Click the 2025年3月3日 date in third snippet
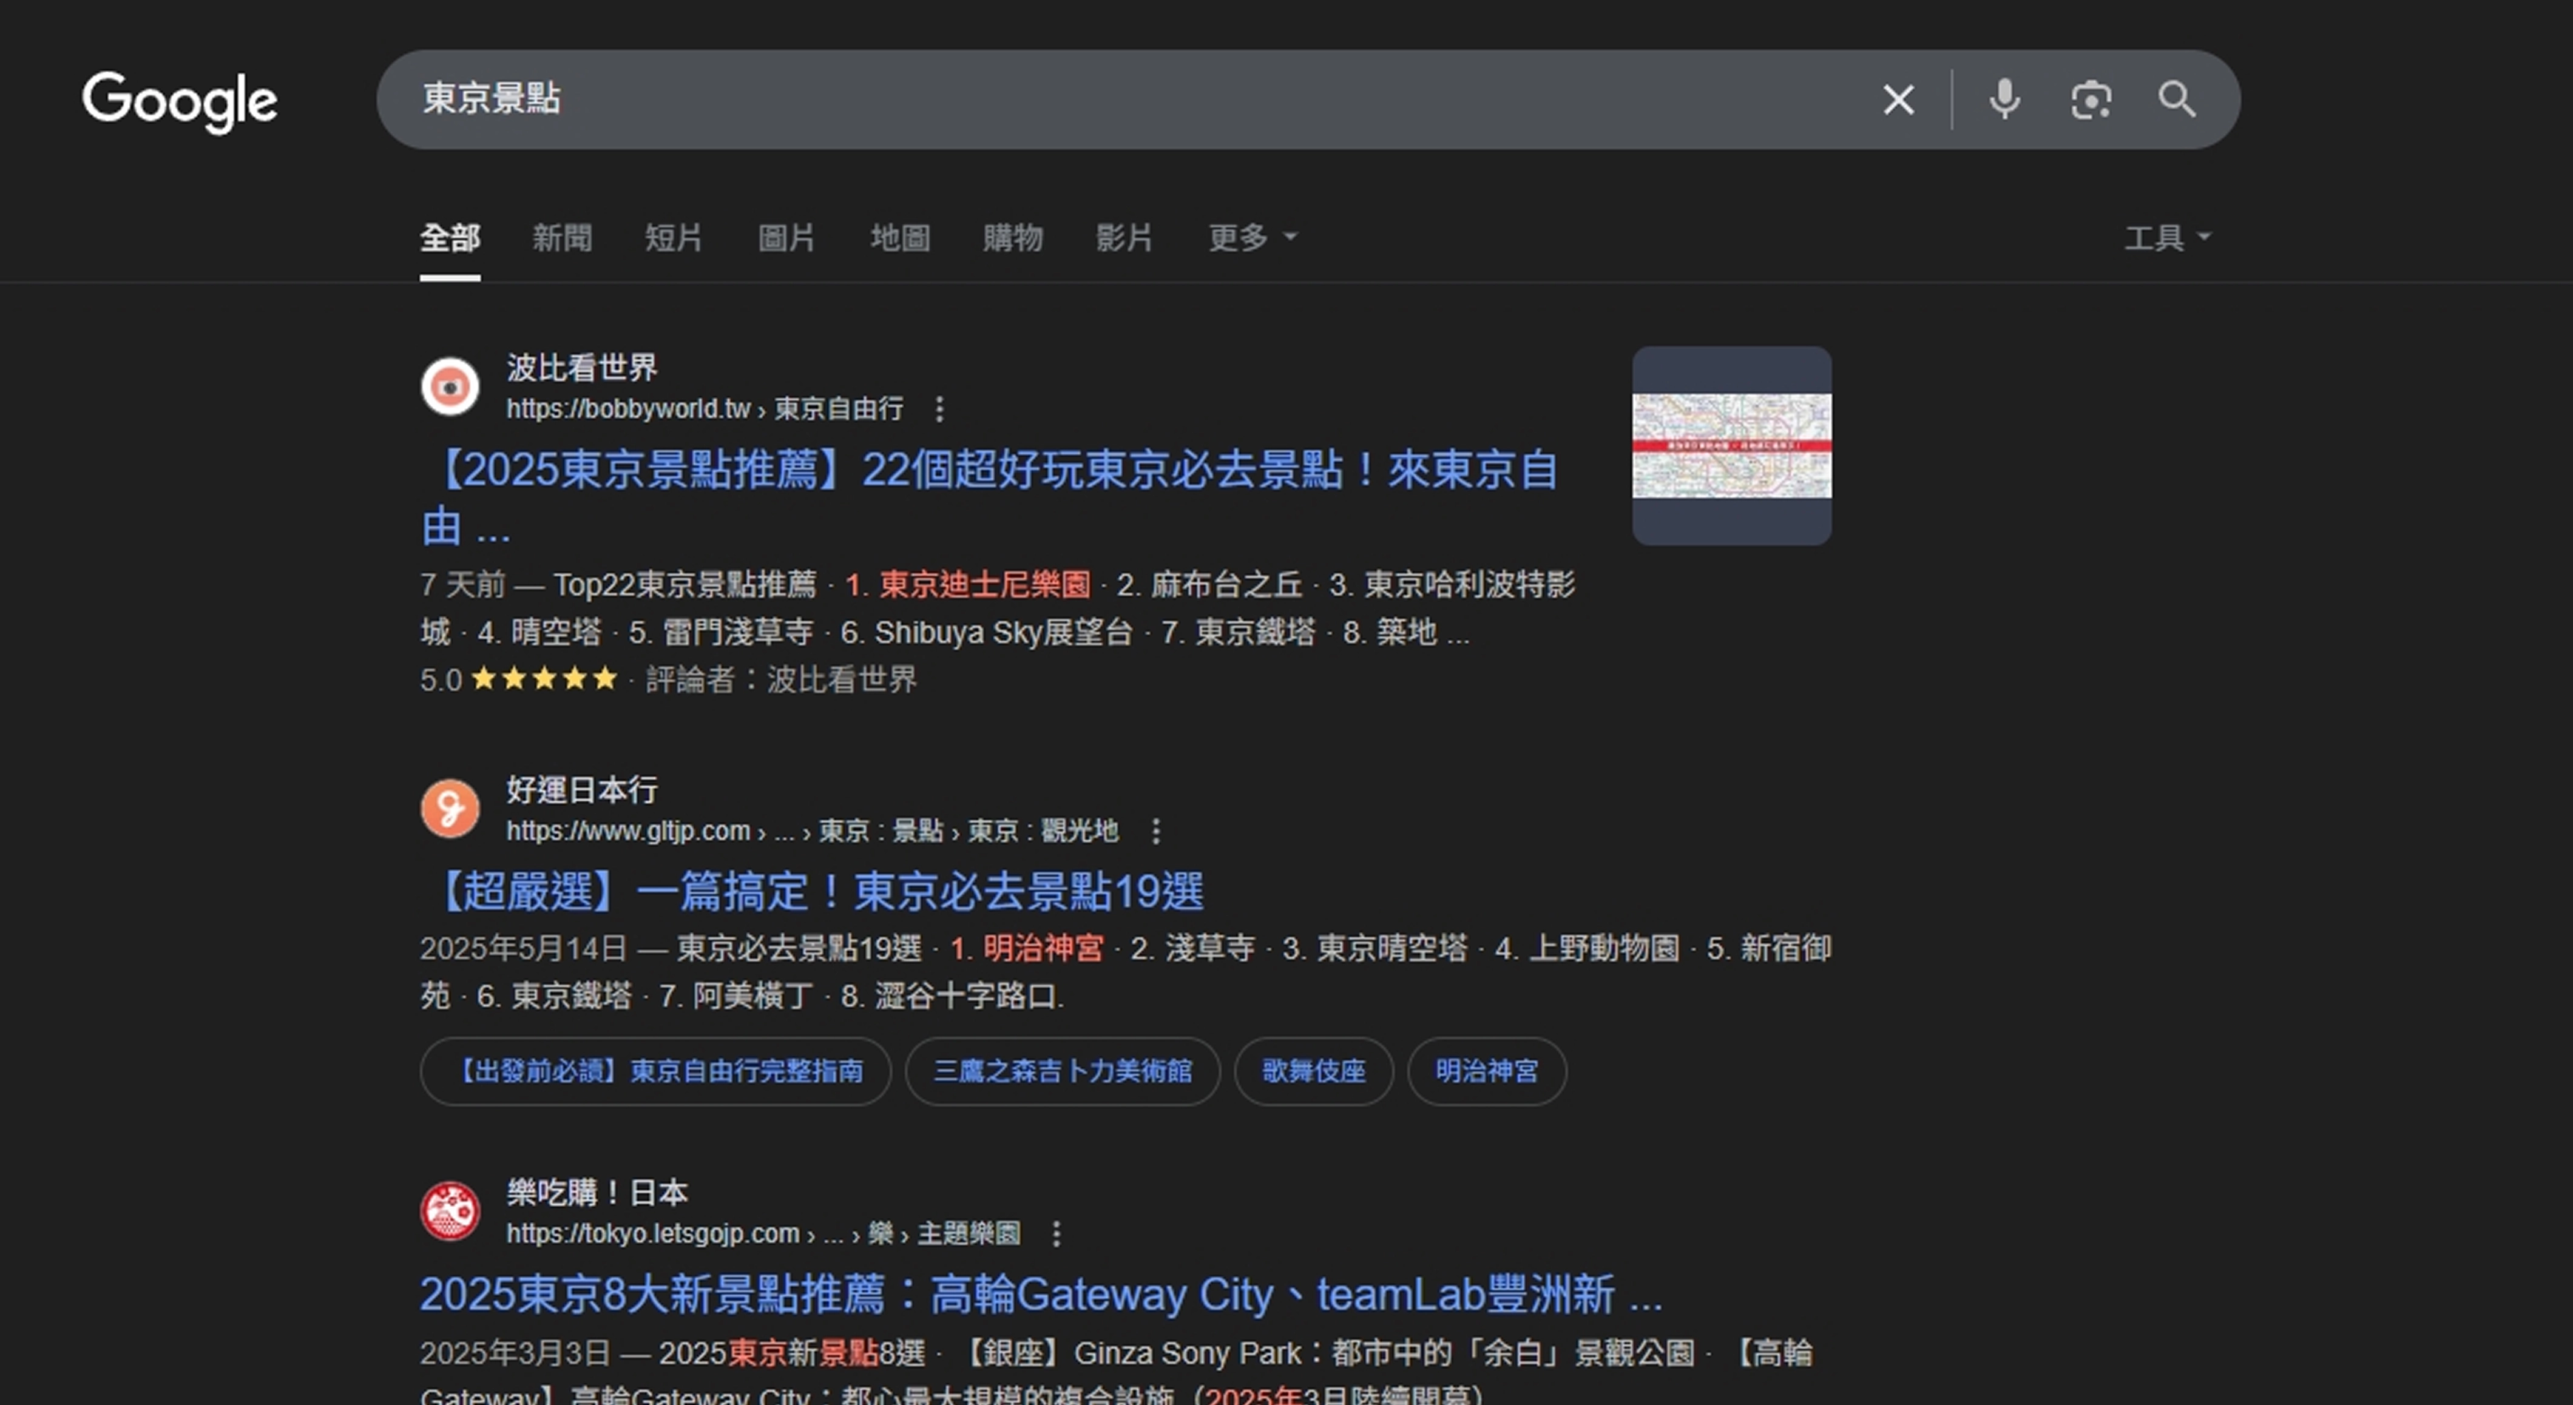 515,1353
